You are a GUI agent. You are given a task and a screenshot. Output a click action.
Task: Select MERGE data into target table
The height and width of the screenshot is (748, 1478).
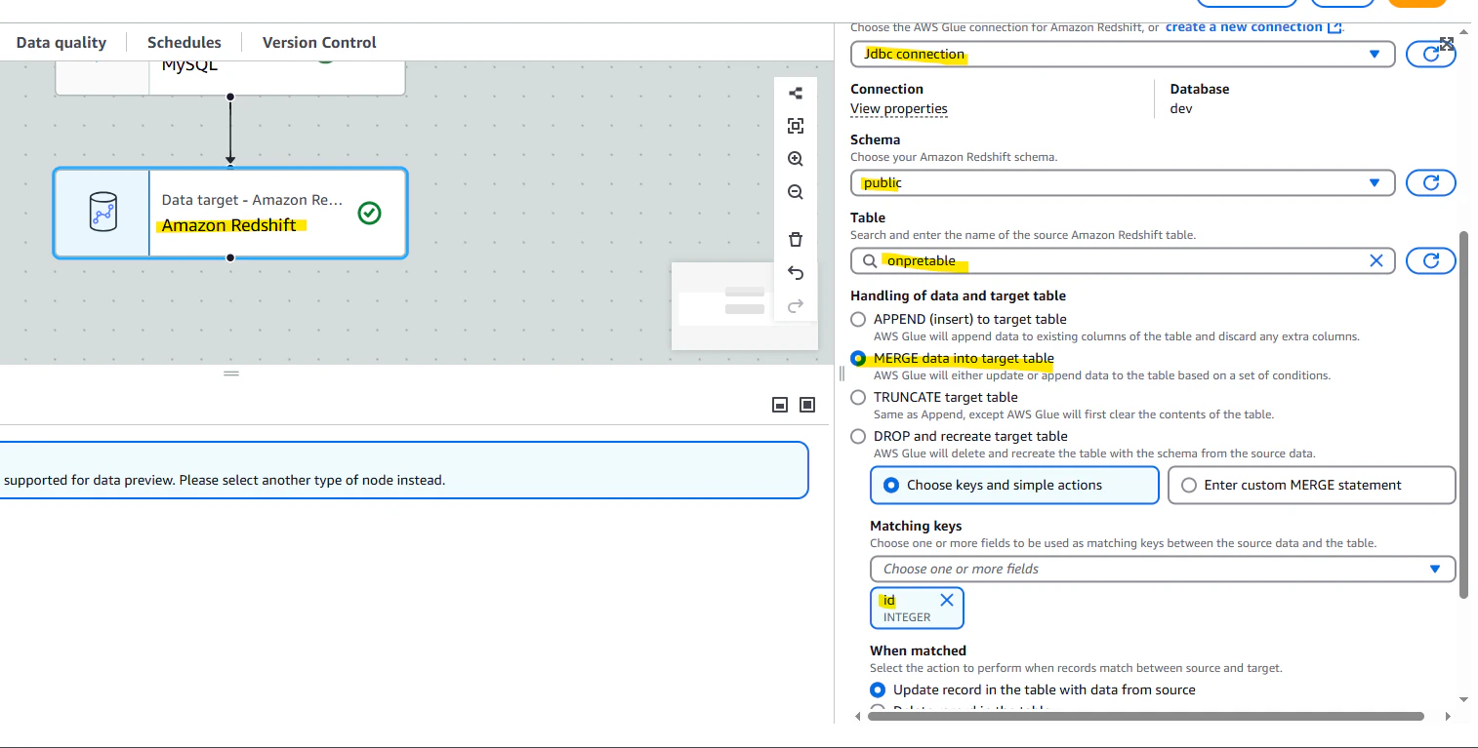click(x=858, y=358)
